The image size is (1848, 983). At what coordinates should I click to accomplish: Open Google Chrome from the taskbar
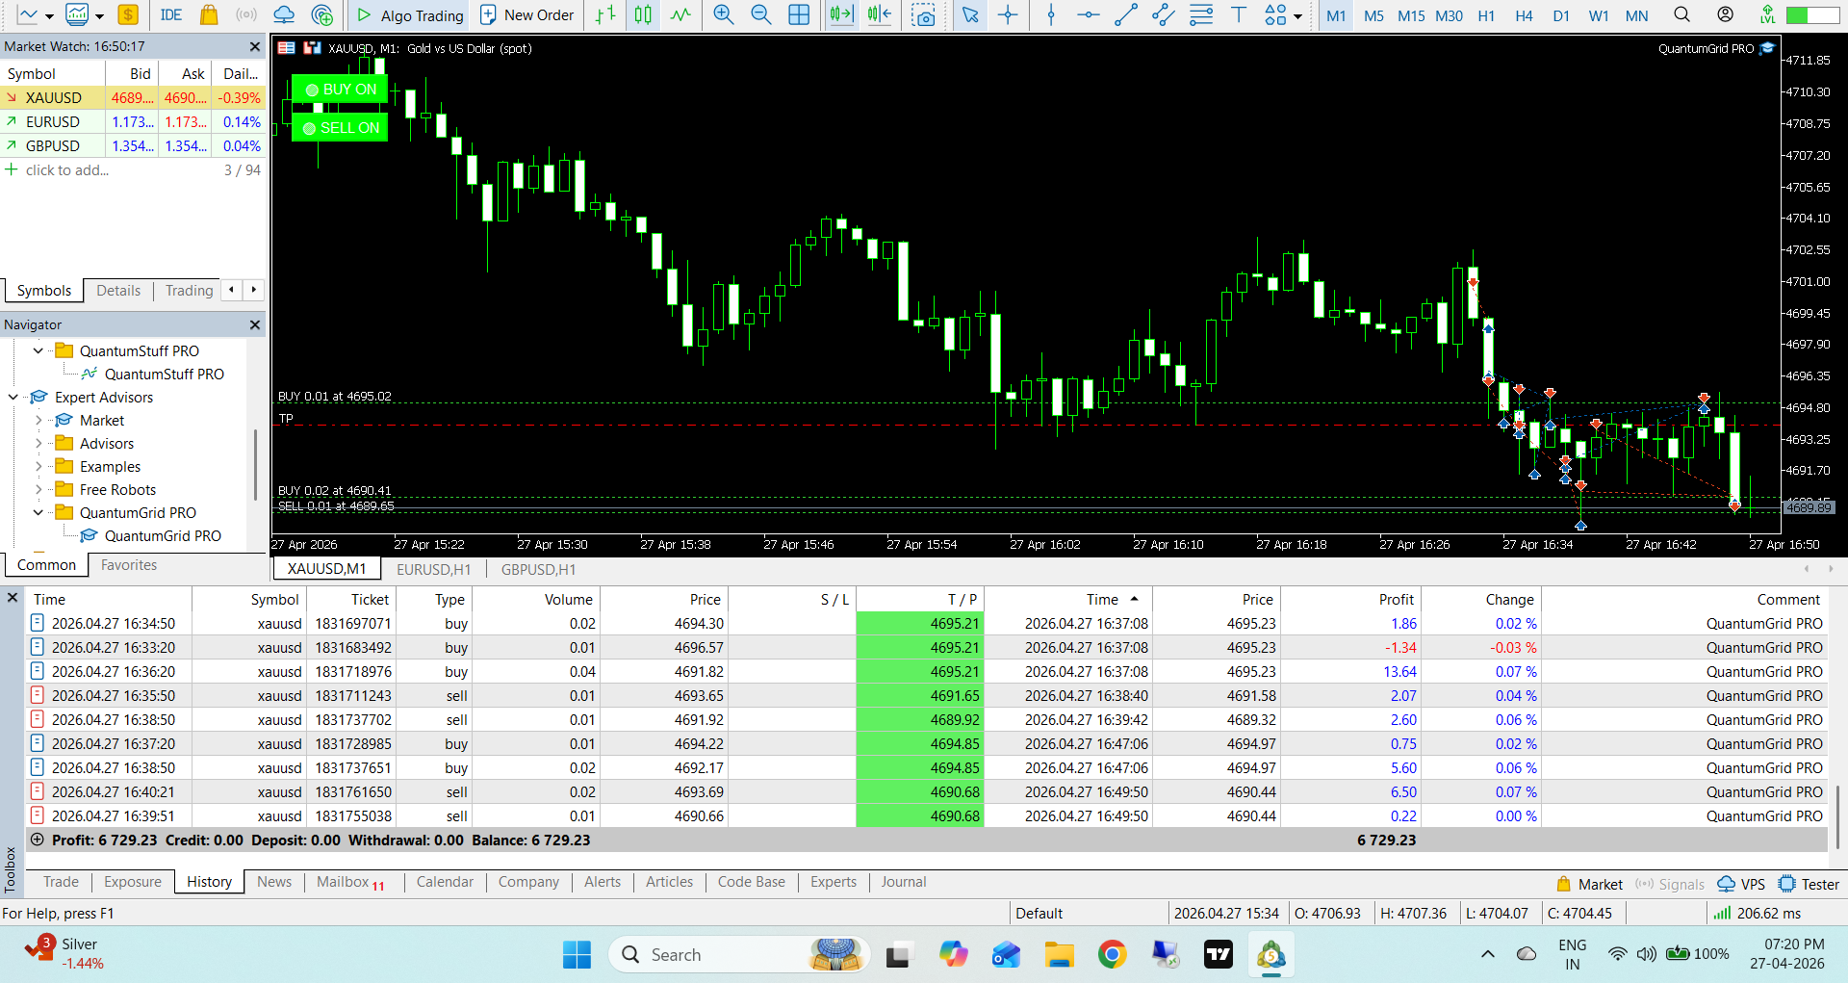(x=1112, y=954)
